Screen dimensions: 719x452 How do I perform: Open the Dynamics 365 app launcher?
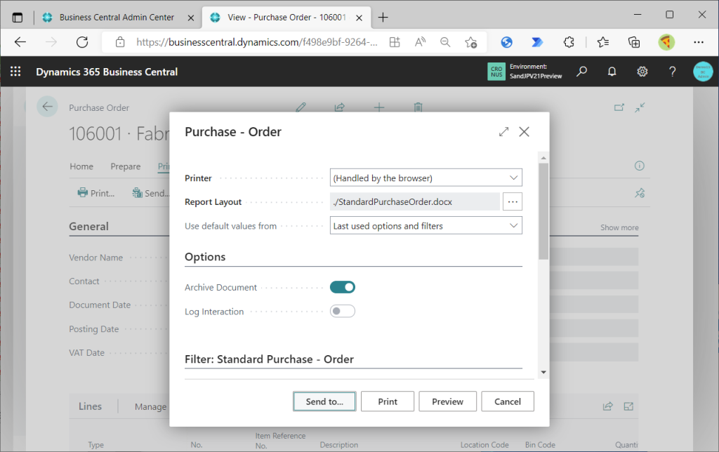[15, 72]
